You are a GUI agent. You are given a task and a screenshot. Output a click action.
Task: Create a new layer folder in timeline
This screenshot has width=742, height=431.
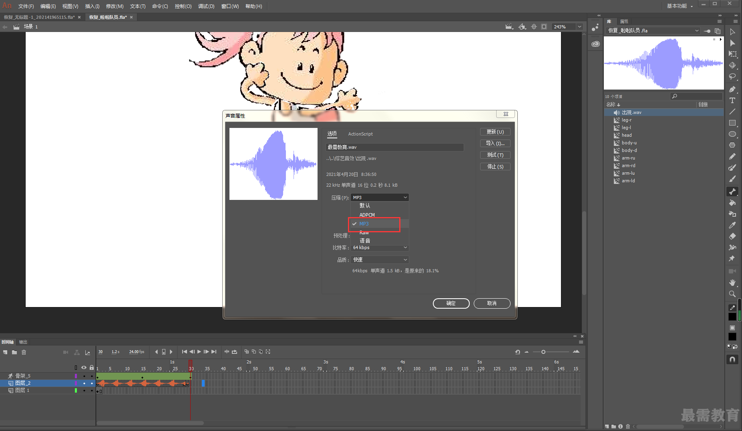pos(14,352)
